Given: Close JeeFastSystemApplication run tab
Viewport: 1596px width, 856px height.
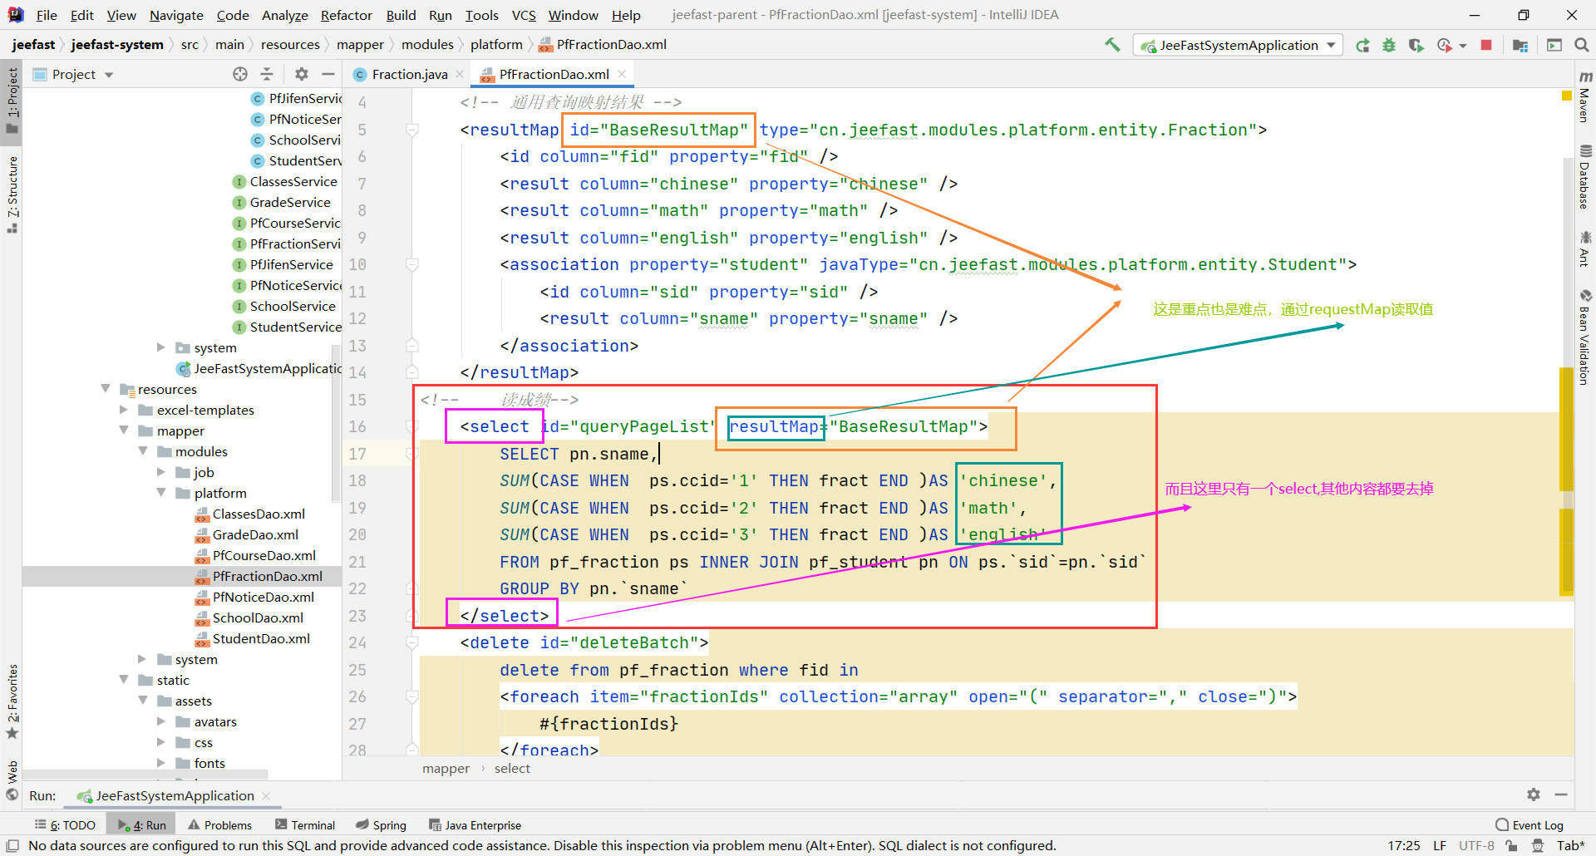Looking at the screenshot, I should click(x=266, y=796).
